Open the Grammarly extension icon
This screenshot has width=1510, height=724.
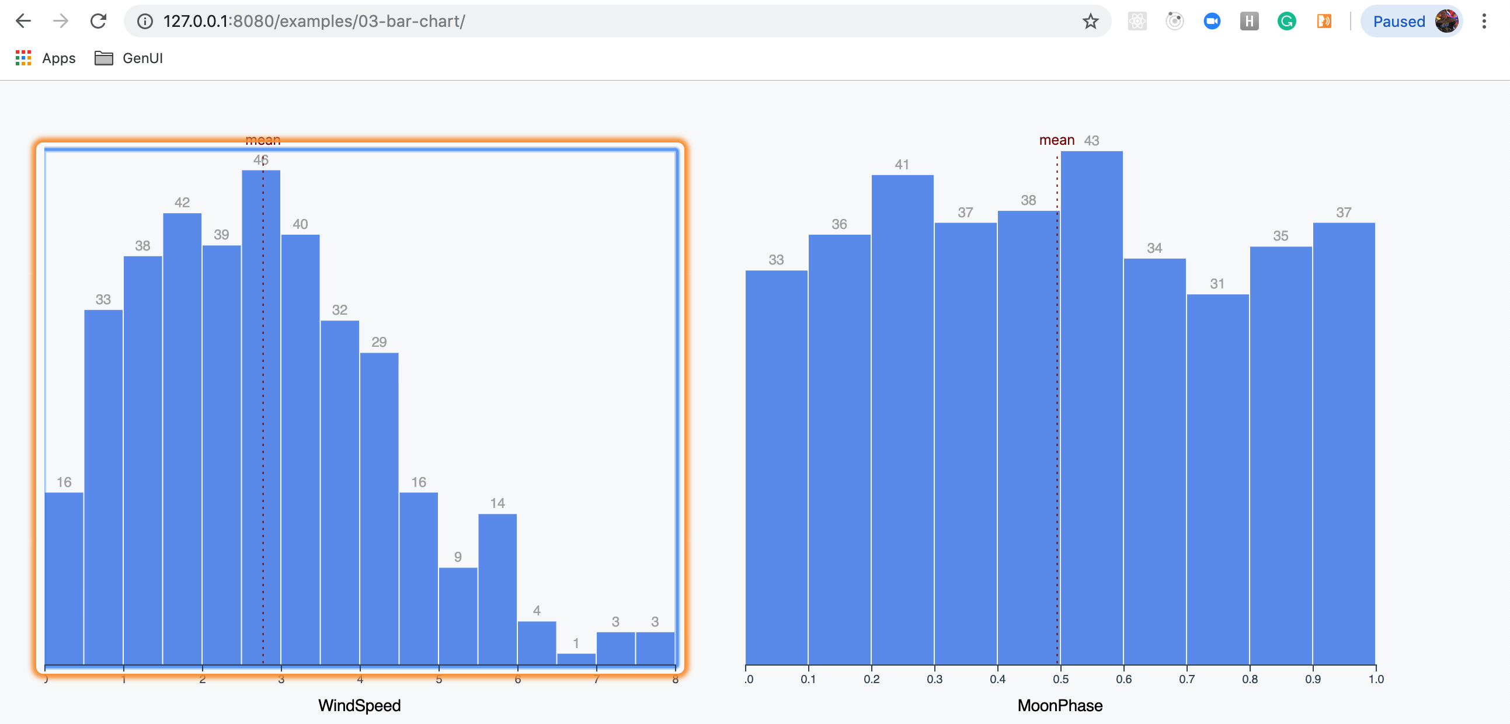point(1286,22)
